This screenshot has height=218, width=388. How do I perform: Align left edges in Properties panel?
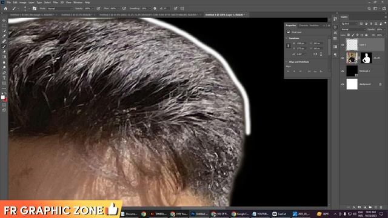[x=289, y=71]
